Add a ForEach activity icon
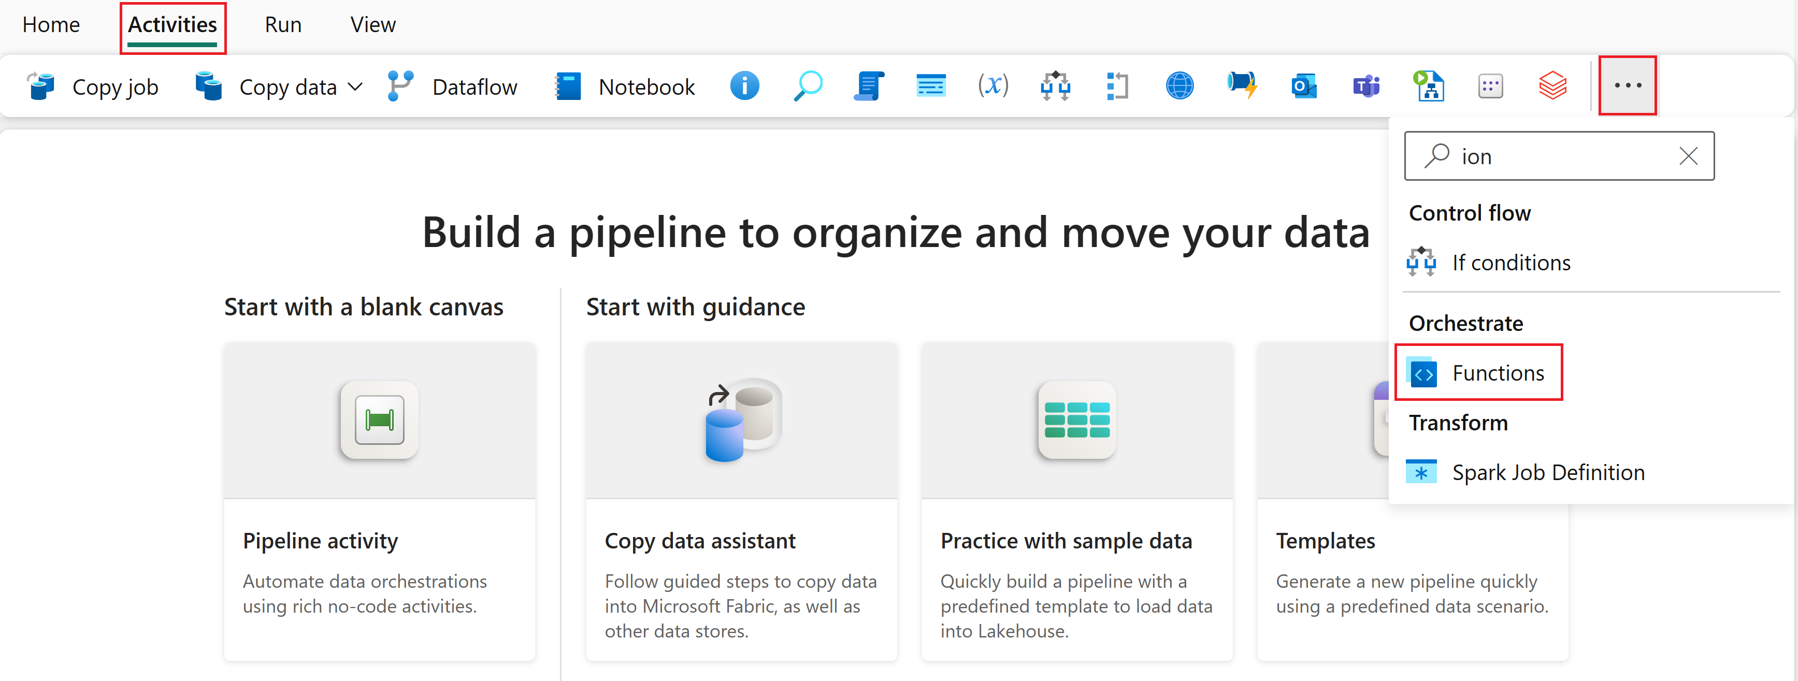The width and height of the screenshot is (1798, 681). [1117, 86]
